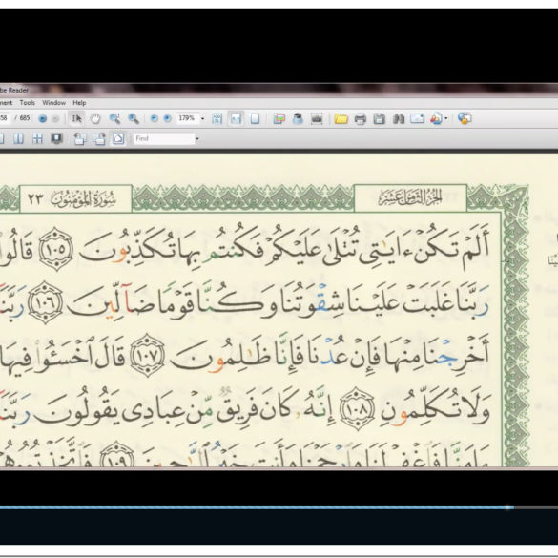The width and height of the screenshot is (558, 558).
Task: Expand the Find options dropdown arrow
Action: tap(197, 139)
